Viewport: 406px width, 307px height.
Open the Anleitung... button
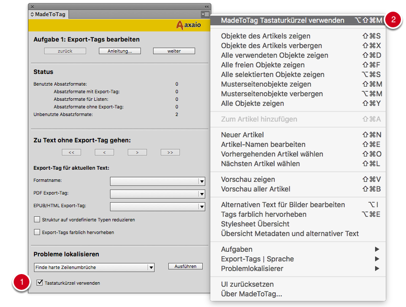point(120,51)
